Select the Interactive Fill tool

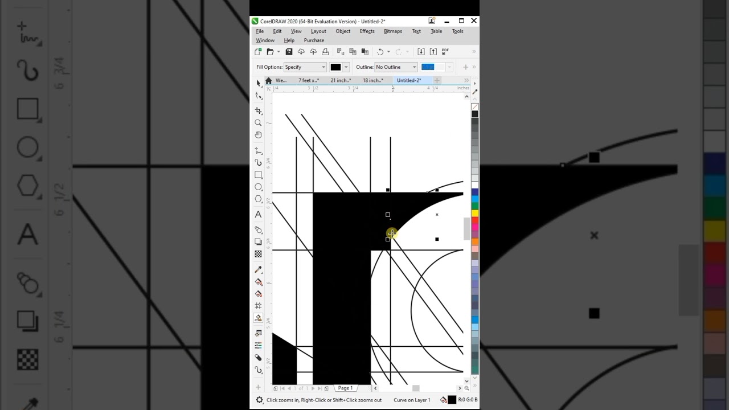pos(258,282)
